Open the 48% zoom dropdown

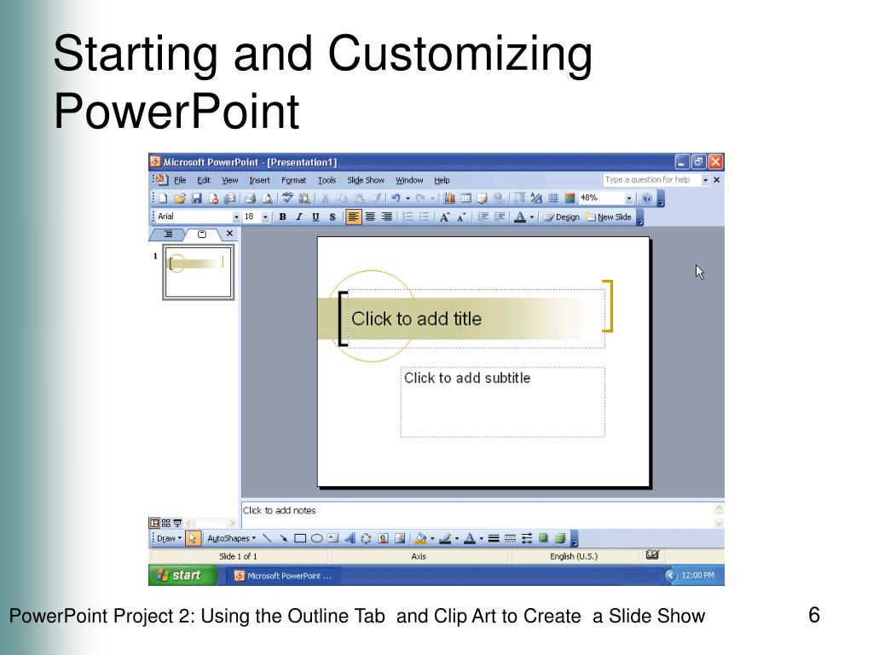coord(629,198)
